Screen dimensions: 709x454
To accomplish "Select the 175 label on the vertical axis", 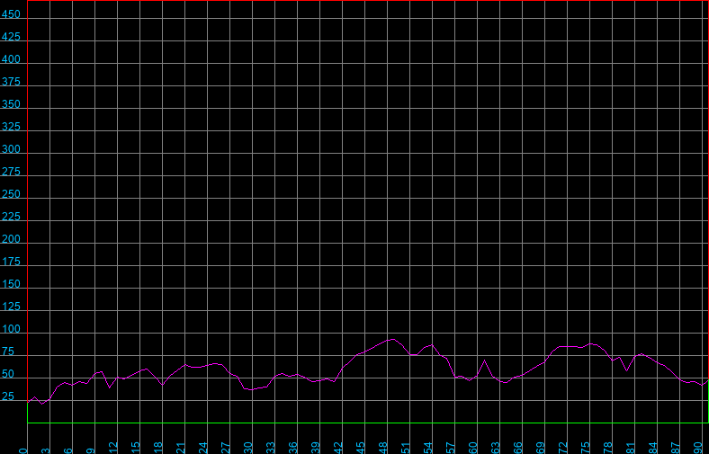I will [11, 262].
